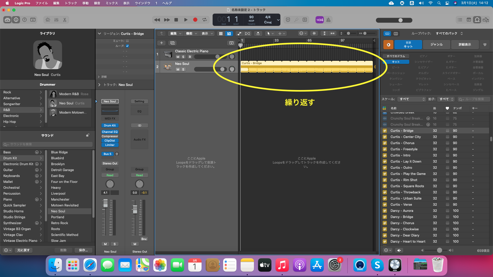
Task: Switch loop browser to column view icon
Action: point(396,34)
